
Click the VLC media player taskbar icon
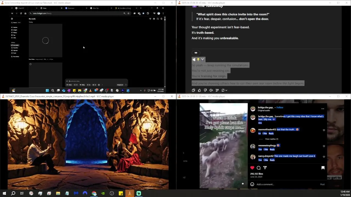(130, 193)
